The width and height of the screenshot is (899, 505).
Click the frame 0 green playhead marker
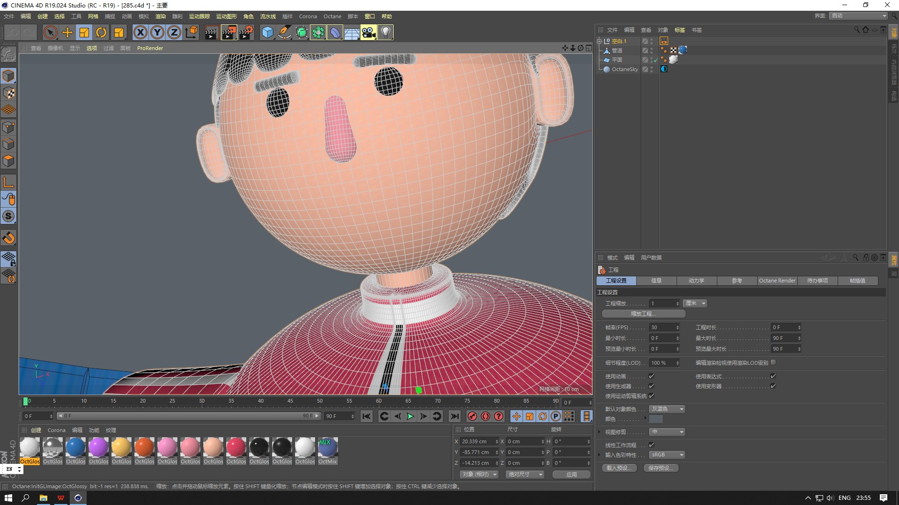26,401
